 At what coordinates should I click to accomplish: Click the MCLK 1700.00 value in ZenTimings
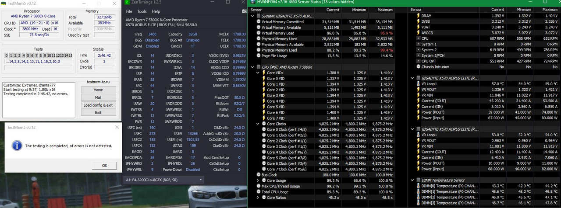[239, 34]
